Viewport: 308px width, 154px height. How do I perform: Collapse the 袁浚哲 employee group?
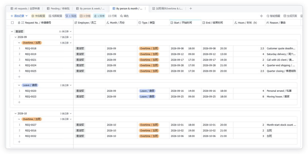[x=12, y=32]
